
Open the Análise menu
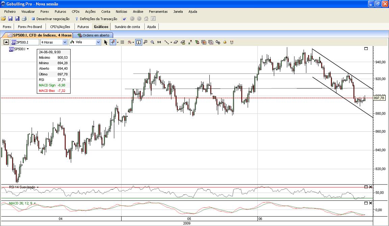[x=138, y=11]
